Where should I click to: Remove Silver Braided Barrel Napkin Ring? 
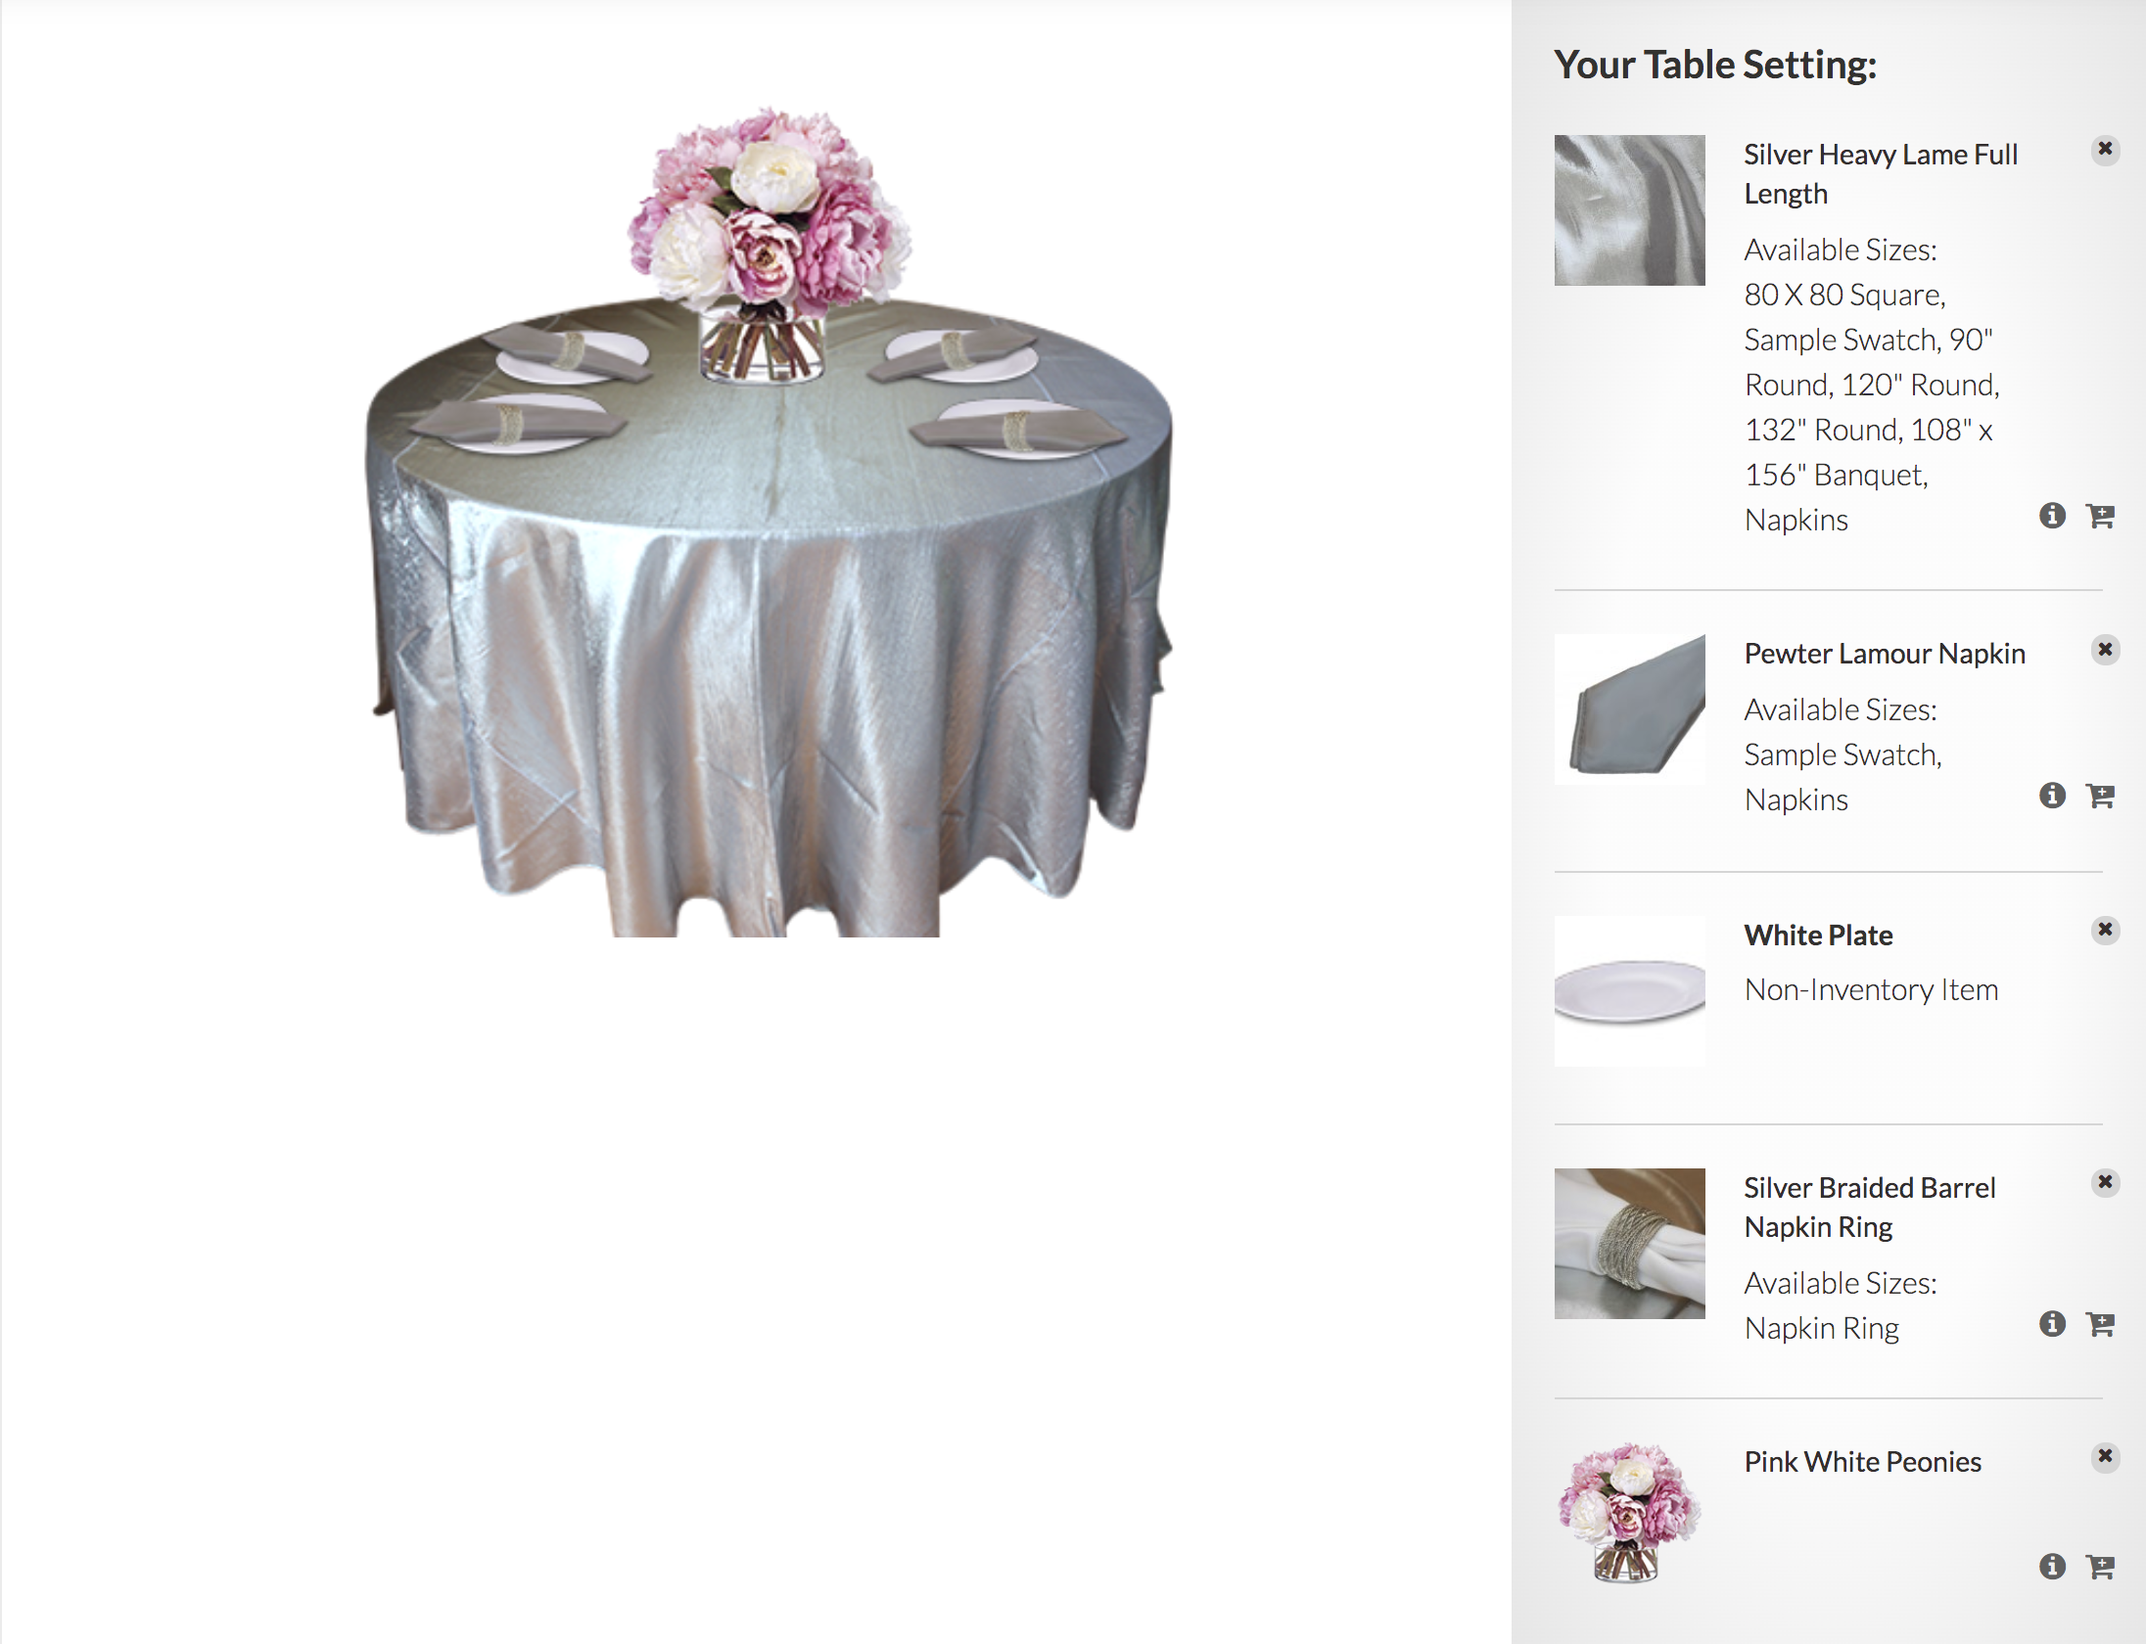click(2105, 1182)
